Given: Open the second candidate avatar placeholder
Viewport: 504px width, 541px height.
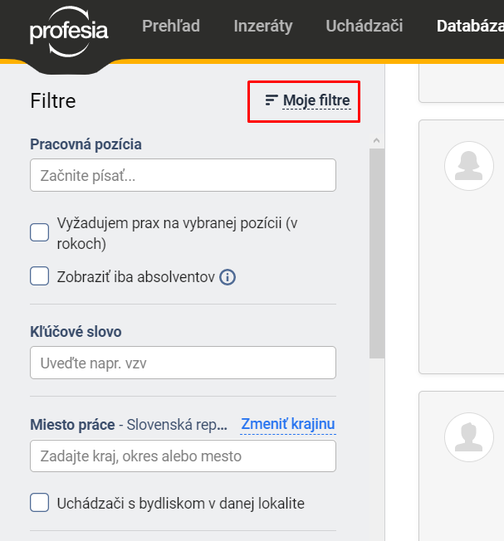Looking at the screenshot, I should click(x=469, y=437).
